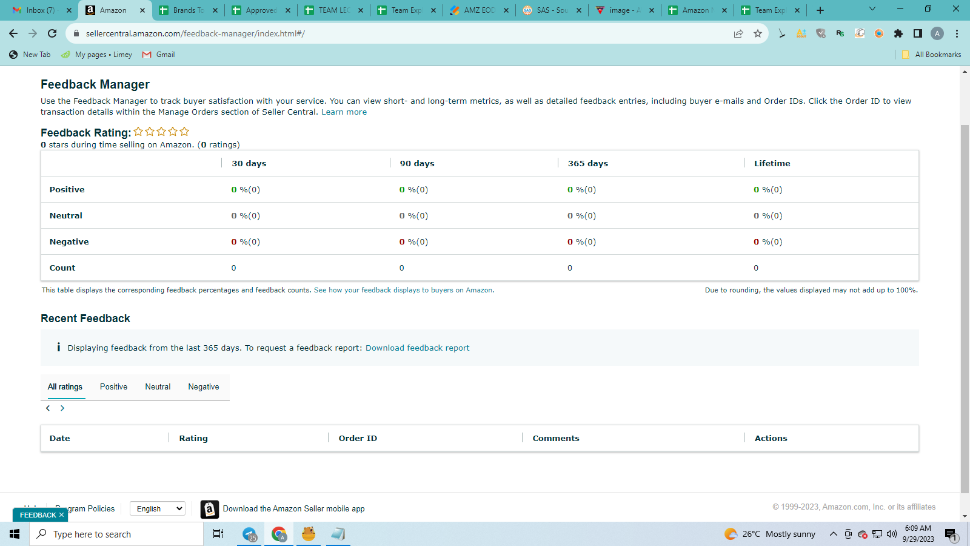This screenshot has width=970, height=546.
Task: Show hidden system tray icons
Action: click(x=833, y=534)
